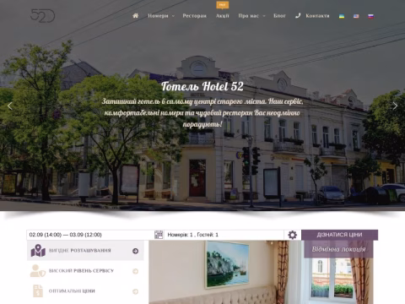Open the Номери menu
405x304 pixels.
coord(158,16)
